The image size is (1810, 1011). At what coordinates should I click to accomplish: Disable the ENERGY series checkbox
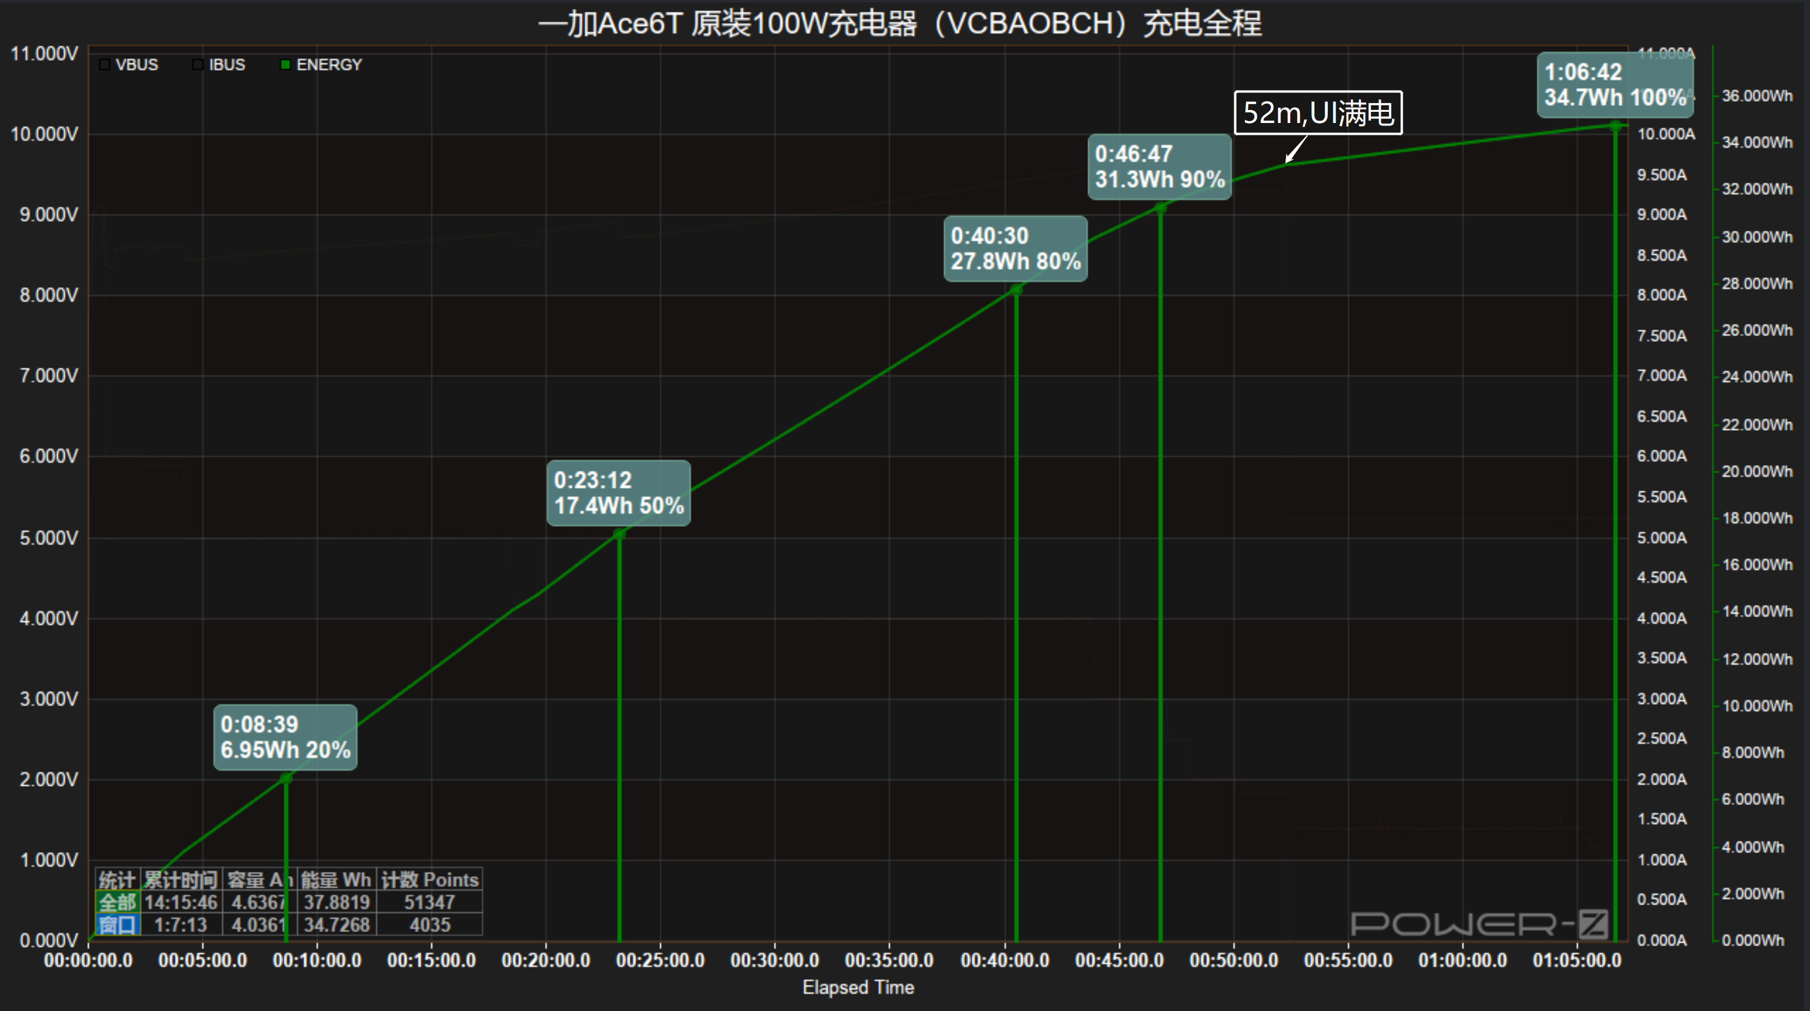click(x=285, y=65)
